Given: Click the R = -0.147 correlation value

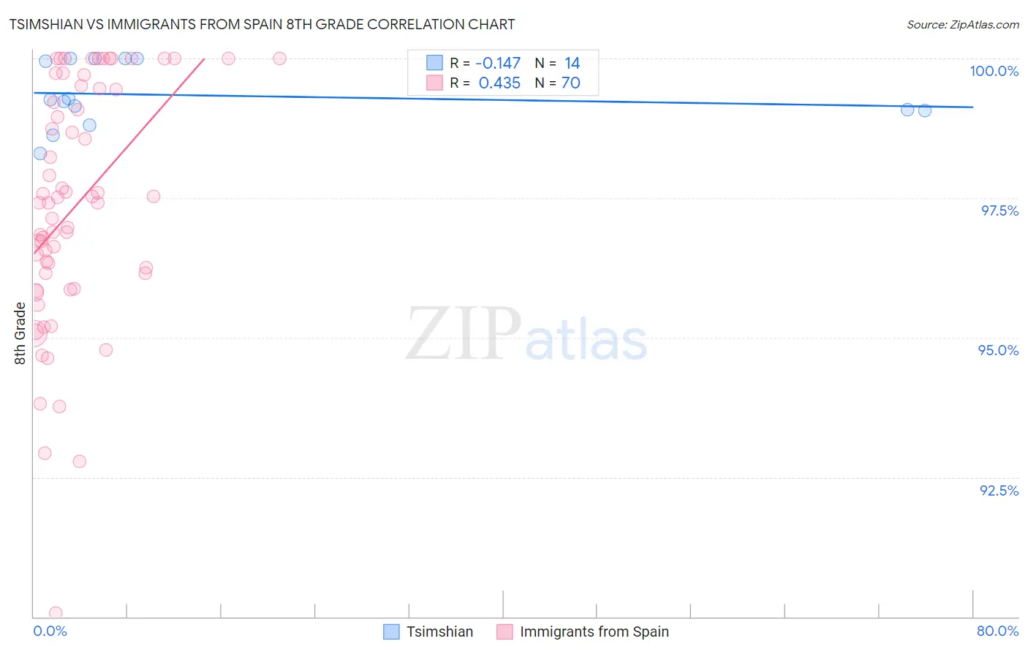Looking at the screenshot, I should coord(485,63).
